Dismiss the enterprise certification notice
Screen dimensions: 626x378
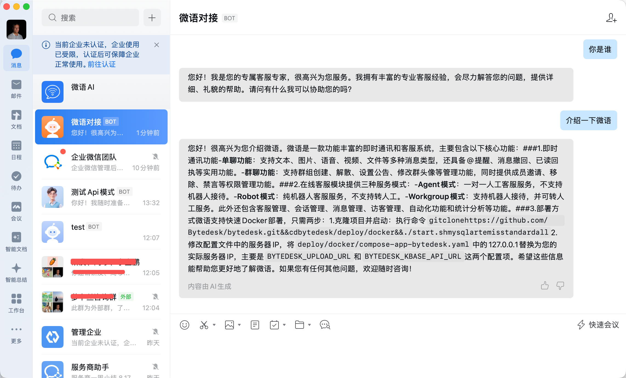pos(157,45)
